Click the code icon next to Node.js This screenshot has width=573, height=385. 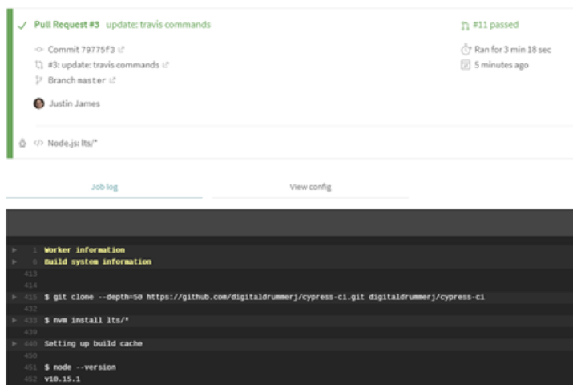(37, 144)
